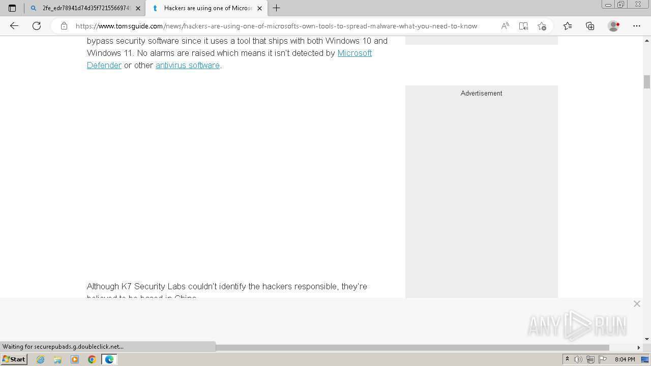Launch Google Chrome from taskbar
The height and width of the screenshot is (366, 651).
[x=92, y=359]
